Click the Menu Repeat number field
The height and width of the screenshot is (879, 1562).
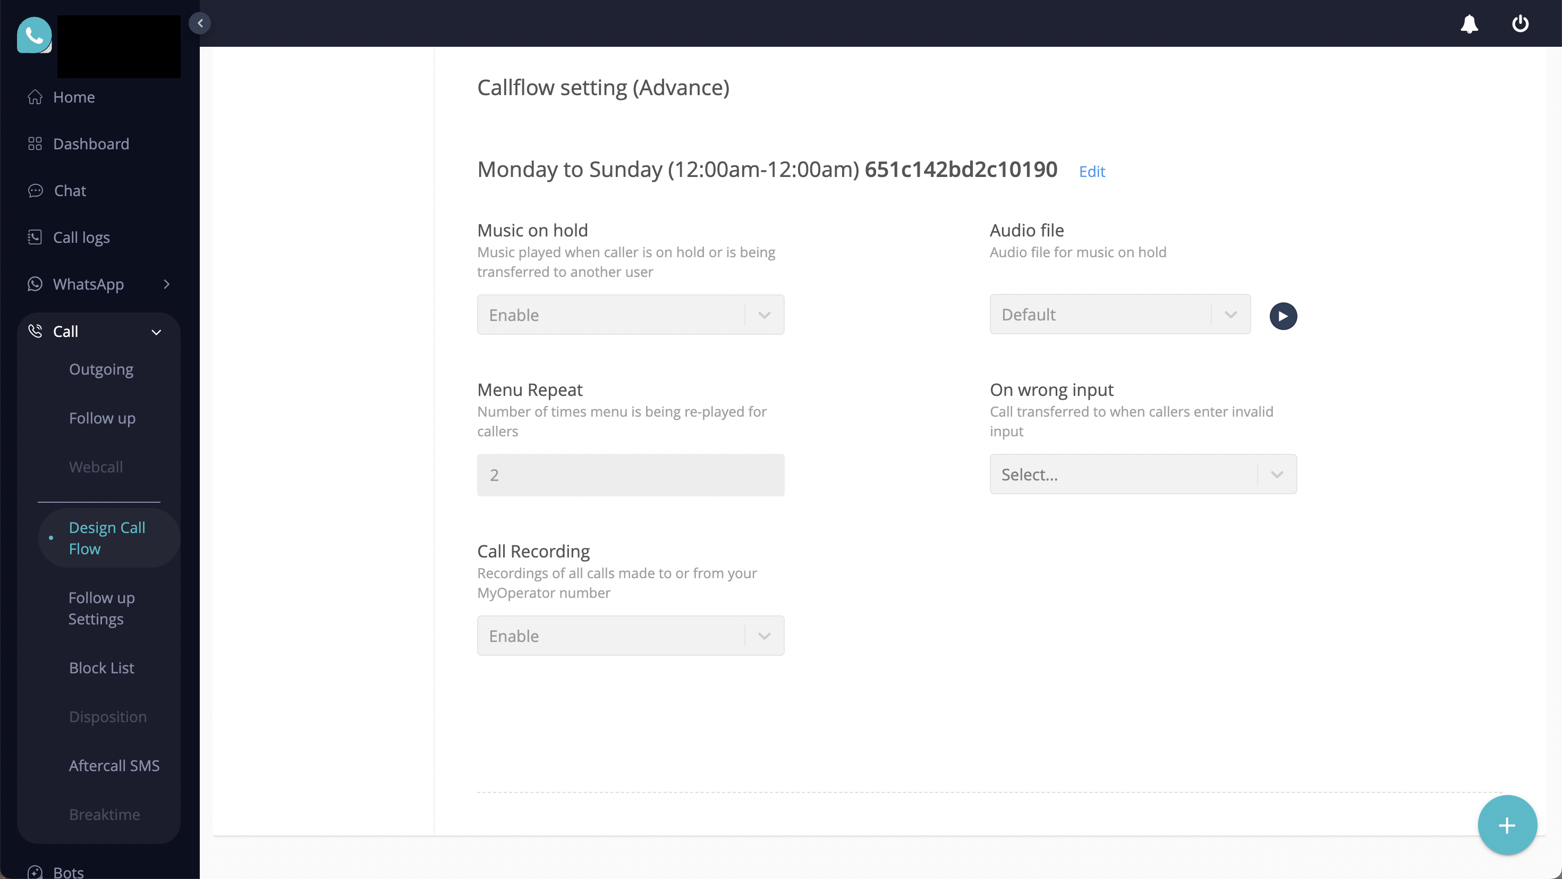click(x=631, y=475)
